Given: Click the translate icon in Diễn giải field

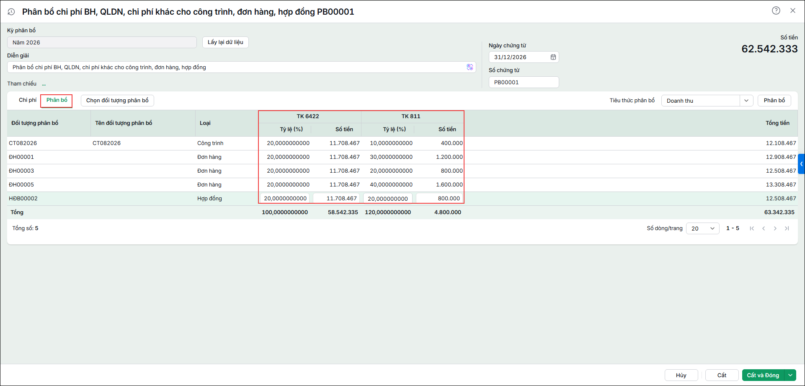Looking at the screenshot, I should [x=470, y=67].
